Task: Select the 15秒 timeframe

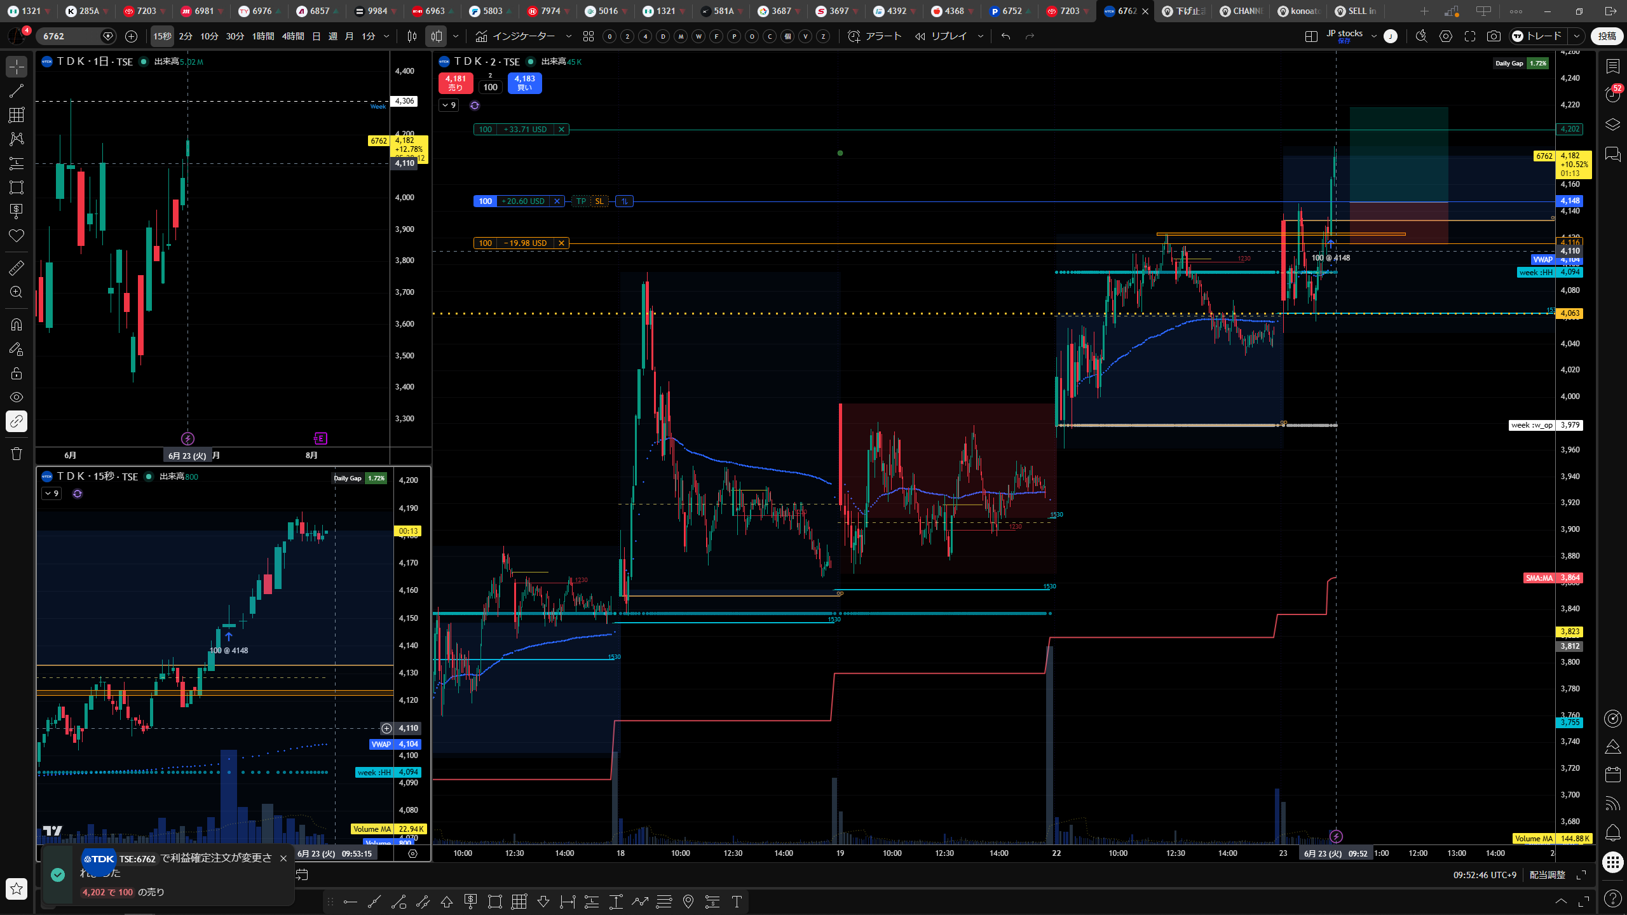Action: pos(162,36)
